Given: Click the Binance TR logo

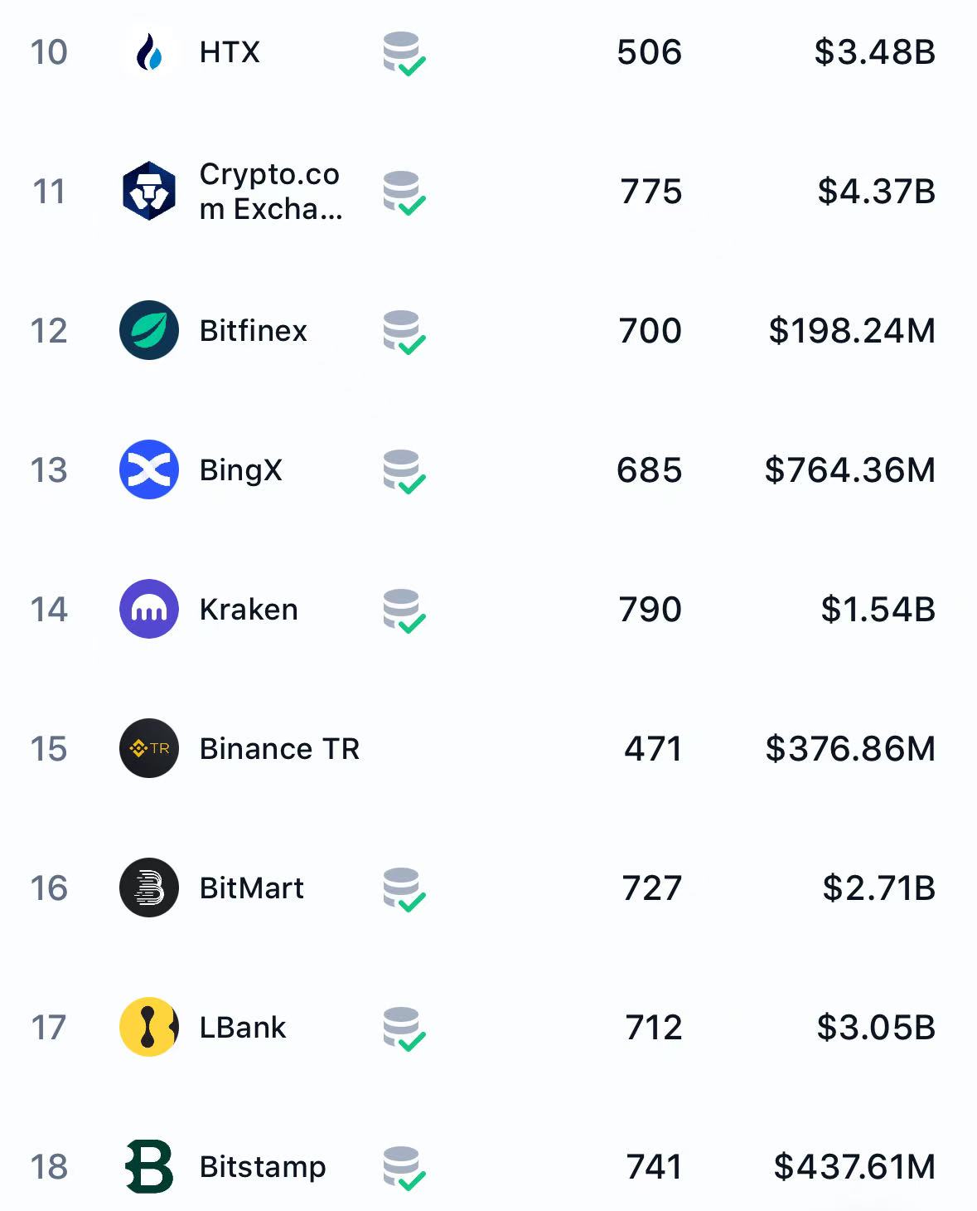Looking at the screenshot, I should (x=149, y=748).
